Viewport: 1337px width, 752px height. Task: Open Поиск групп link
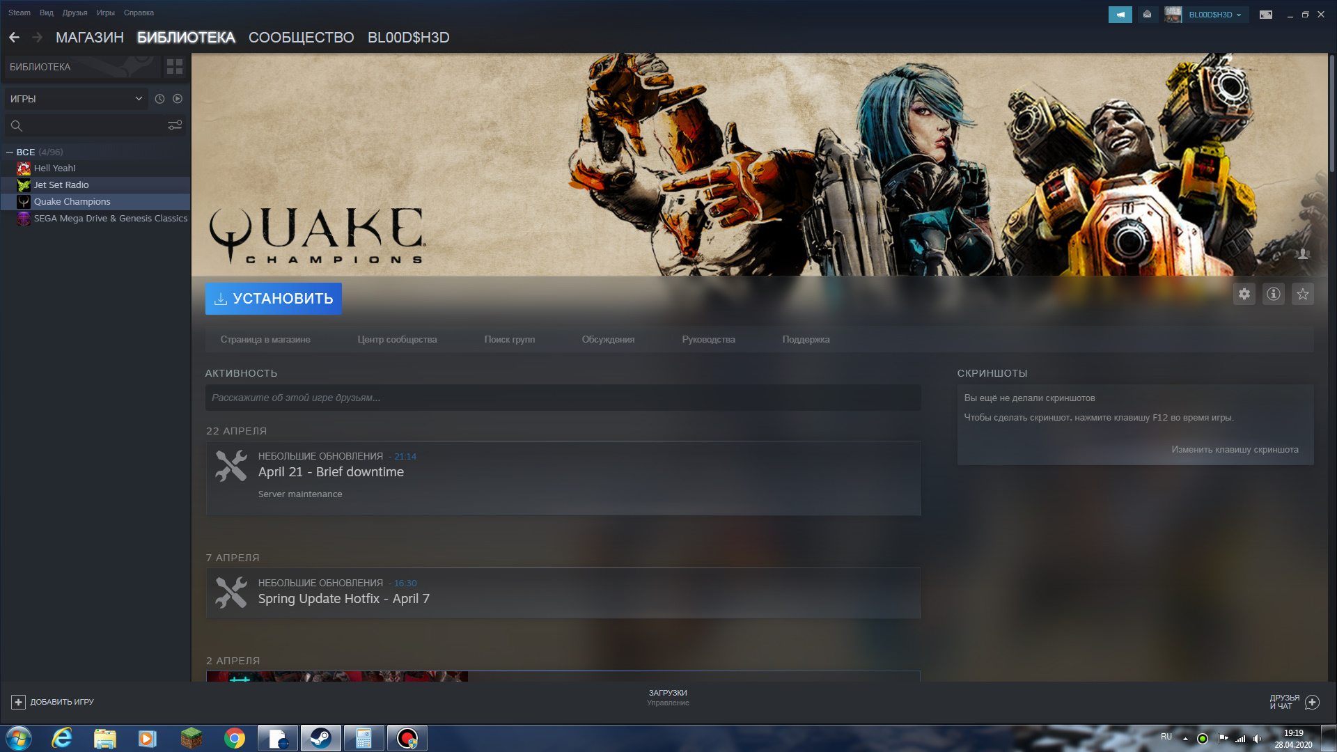tap(510, 340)
